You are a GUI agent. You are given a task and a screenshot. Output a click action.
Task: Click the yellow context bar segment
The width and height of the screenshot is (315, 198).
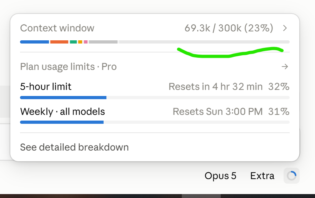pos(80,42)
